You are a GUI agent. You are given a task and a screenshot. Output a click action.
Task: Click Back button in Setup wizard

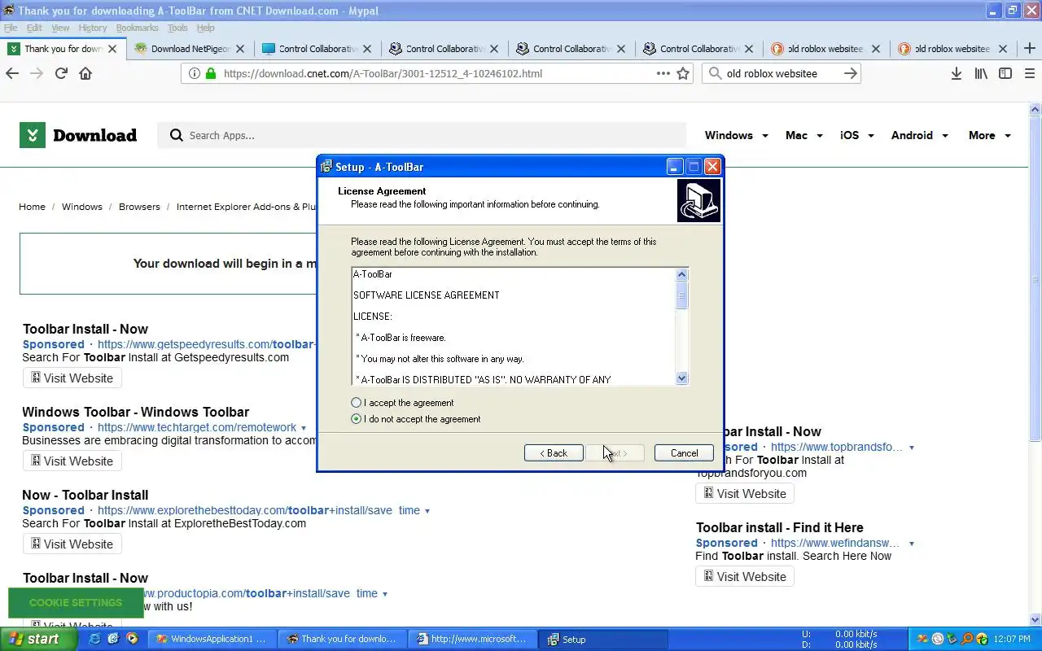tap(554, 453)
